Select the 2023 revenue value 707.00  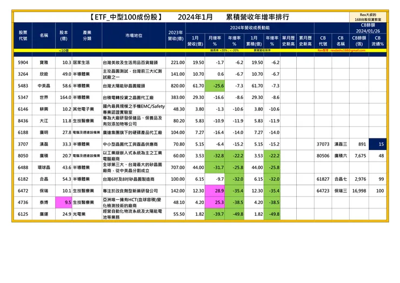178,167
